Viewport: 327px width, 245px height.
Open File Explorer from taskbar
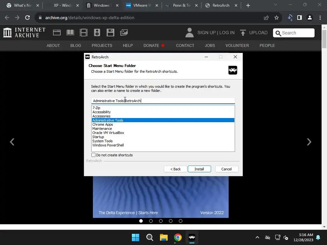pyautogui.click(x=164, y=237)
